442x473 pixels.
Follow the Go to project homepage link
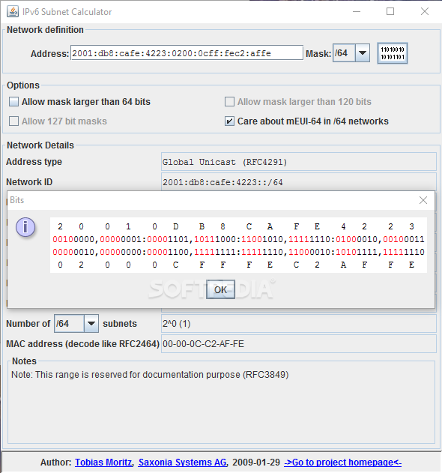tap(342, 463)
